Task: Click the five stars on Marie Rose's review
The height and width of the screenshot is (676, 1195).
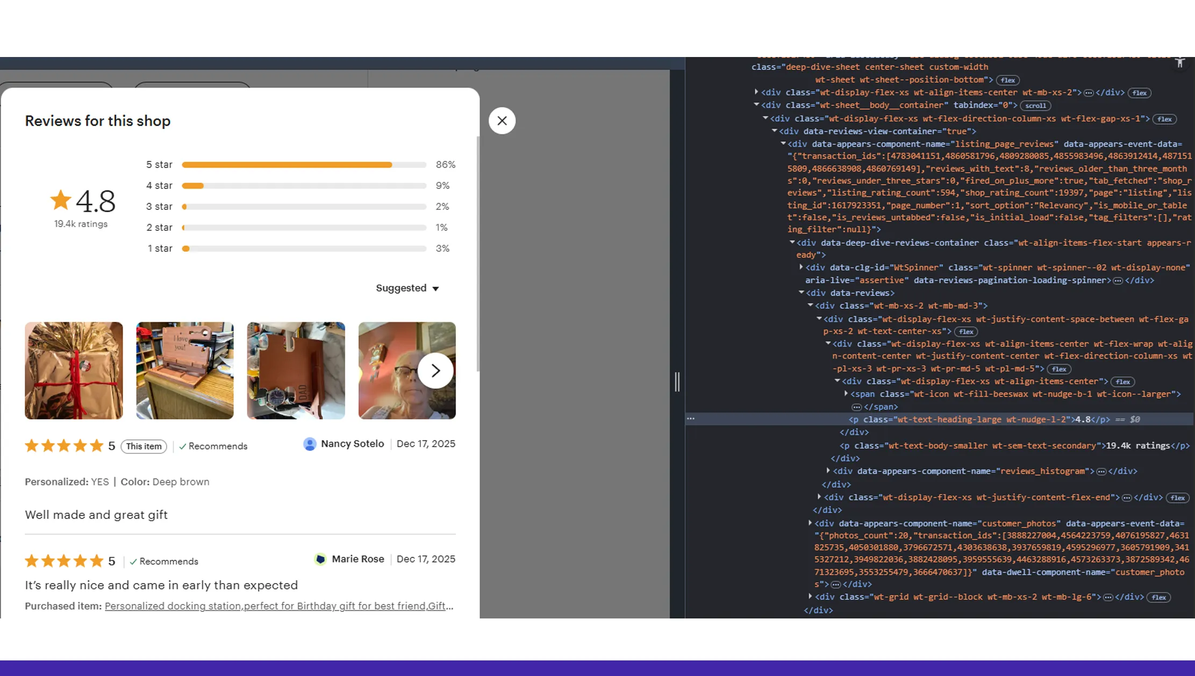Action: [63, 561]
